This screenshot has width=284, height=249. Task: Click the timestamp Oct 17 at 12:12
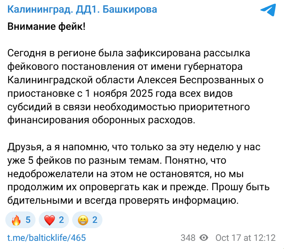(x=246, y=238)
